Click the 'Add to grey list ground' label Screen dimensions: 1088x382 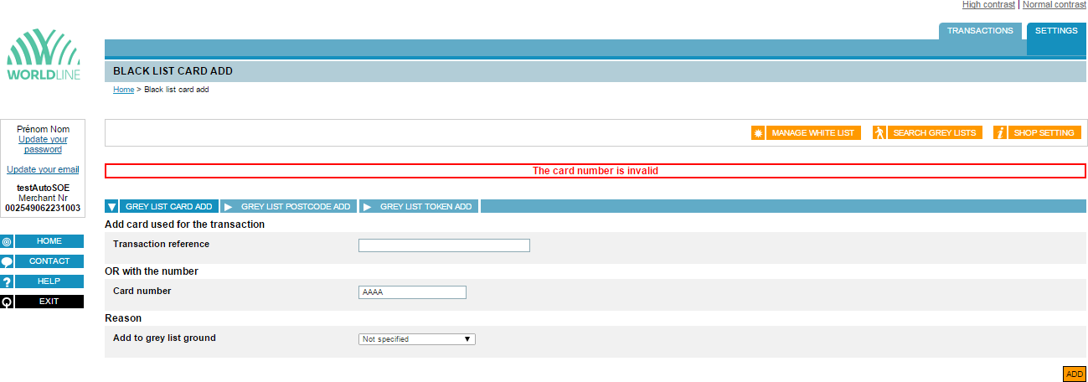pos(164,338)
